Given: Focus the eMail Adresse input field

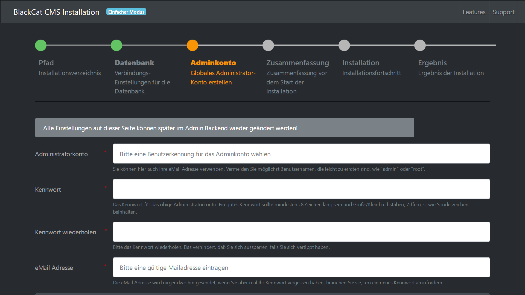Looking at the screenshot, I should (301, 267).
